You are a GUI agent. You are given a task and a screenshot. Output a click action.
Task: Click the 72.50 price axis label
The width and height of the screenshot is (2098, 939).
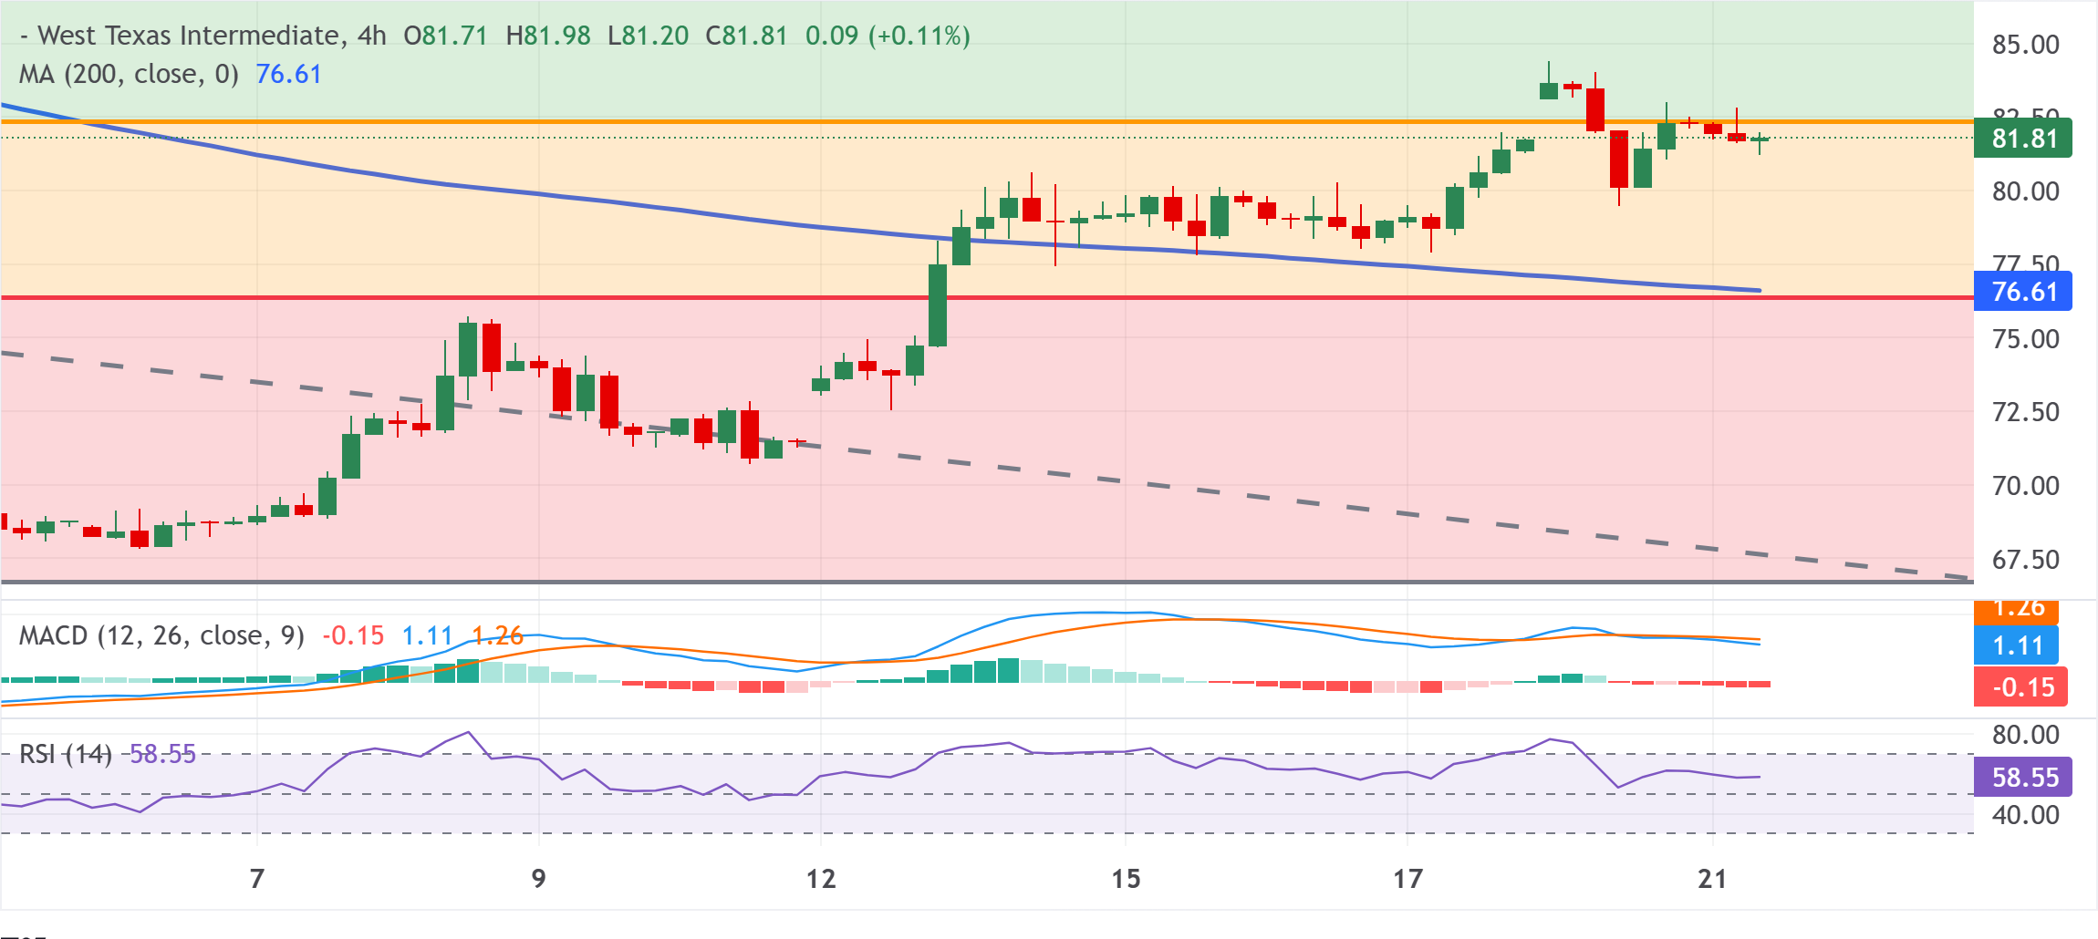pyautogui.click(x=2025, y=412)
